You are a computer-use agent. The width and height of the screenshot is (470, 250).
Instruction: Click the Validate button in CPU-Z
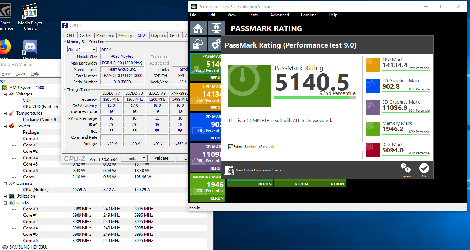pyautogui.click(x=161, y=158)
